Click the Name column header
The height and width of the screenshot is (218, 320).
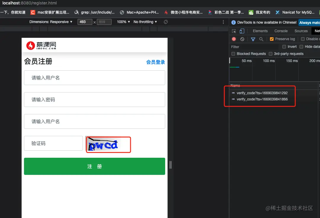pos(235,86)
